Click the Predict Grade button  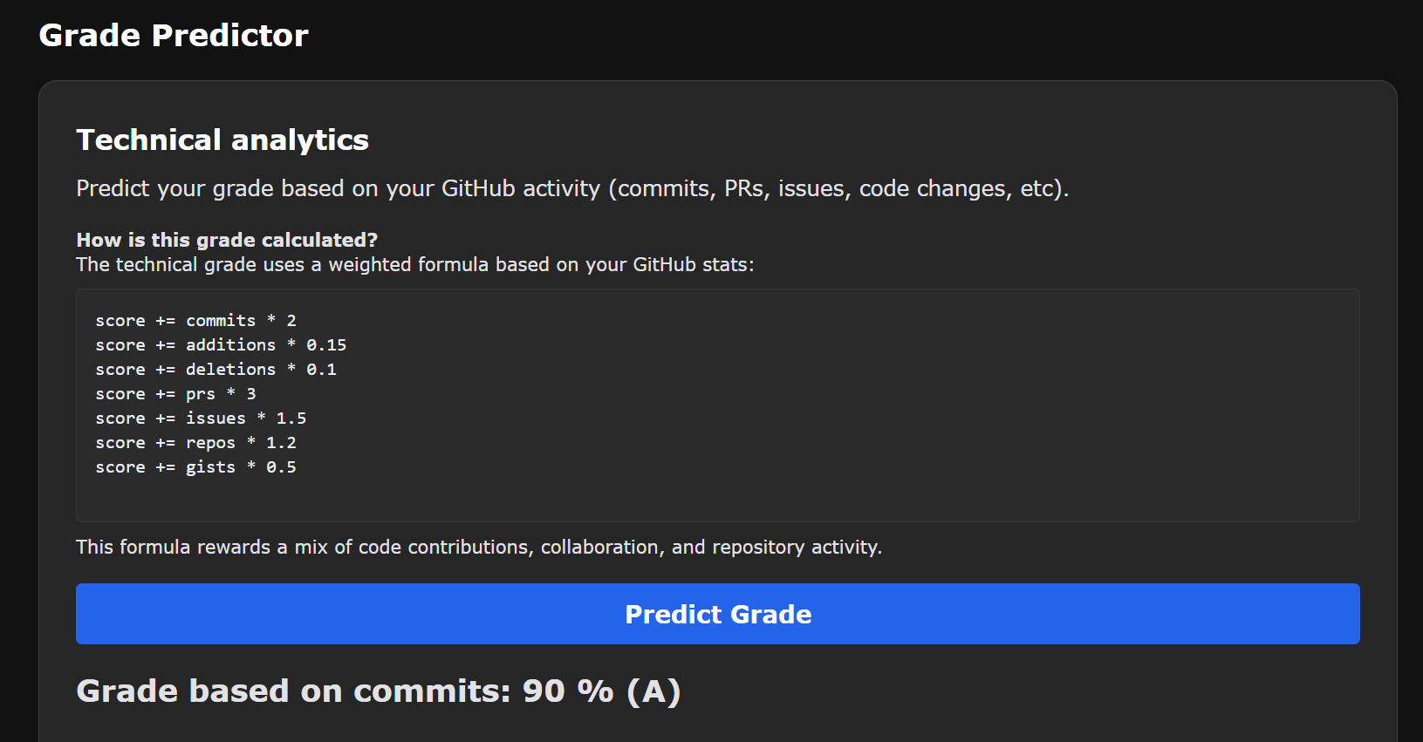tap(717, 614)
